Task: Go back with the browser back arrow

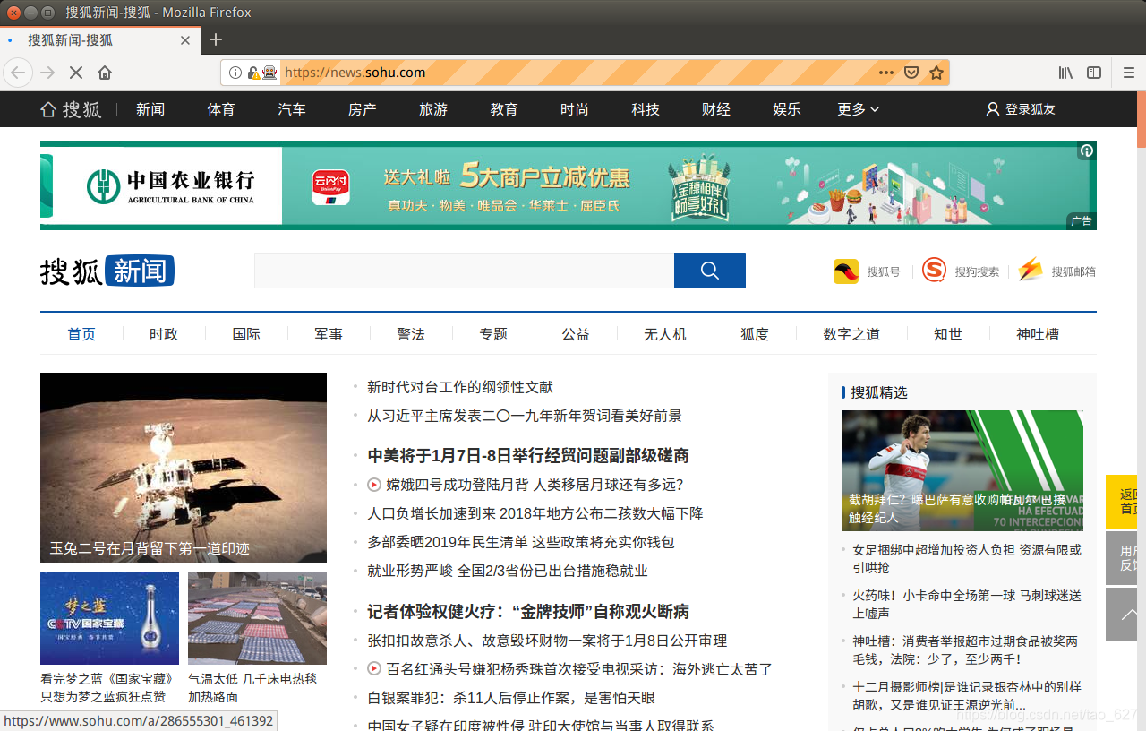Action: click(x=17, y=73)
